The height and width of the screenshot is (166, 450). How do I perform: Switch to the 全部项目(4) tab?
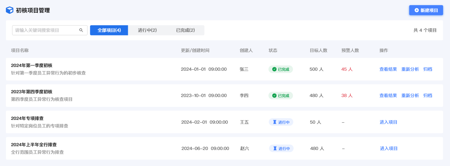(109, 30)
